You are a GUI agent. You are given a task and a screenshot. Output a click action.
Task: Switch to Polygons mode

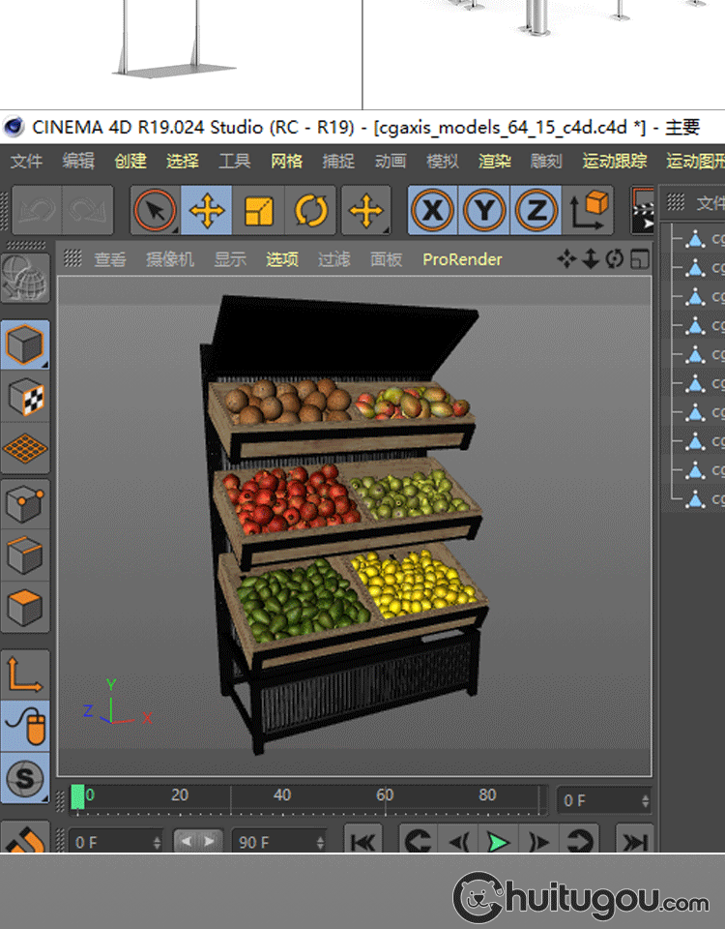point(25,608)
